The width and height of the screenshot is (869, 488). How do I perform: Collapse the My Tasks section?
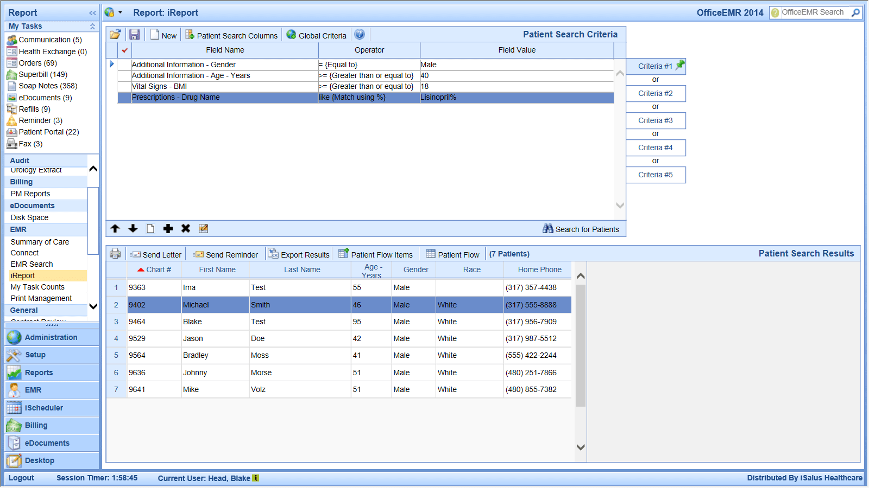(92, 26)
